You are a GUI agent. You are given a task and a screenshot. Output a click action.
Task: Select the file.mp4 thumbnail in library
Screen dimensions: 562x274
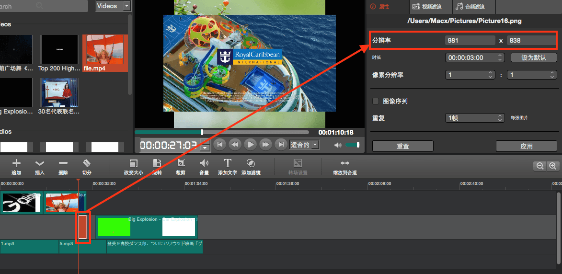105,53
